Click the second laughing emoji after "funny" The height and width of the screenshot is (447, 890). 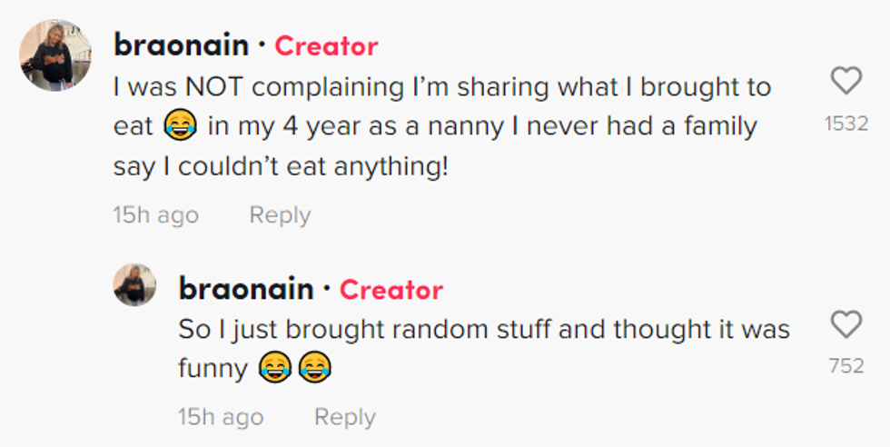[x=314, y=368]
